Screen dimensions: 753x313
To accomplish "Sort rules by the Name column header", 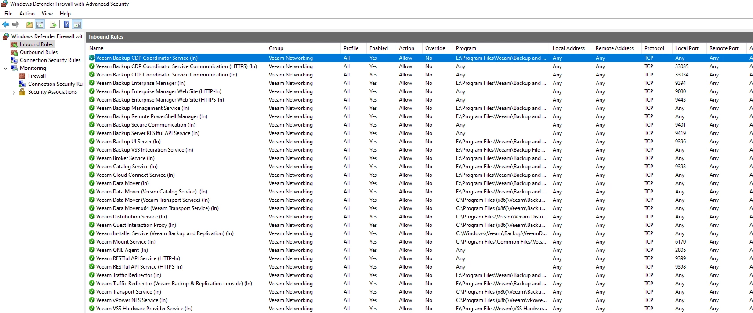I will click(x=176, y=48).
